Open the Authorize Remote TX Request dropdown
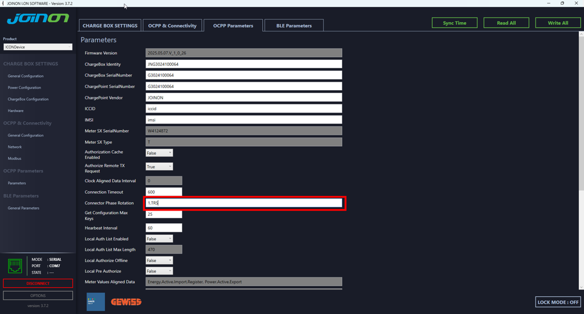The width and height of the screenshot is (584, 314). [159, 167]
